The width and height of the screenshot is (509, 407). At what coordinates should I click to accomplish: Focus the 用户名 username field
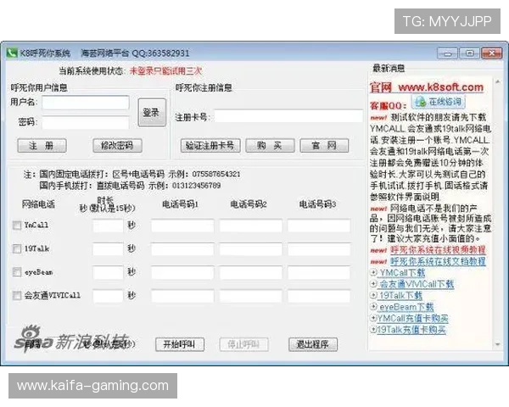coord(86,103)
